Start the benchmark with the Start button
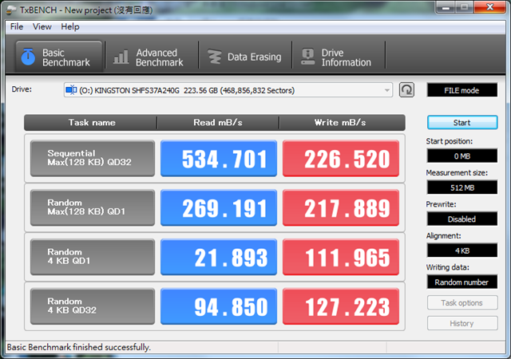The width and height of the screenshot is (511, 359). [x=462, y=123]
